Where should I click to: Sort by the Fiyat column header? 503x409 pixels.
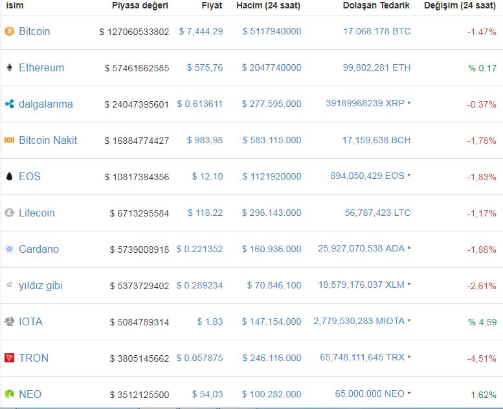tap(212, 6)
